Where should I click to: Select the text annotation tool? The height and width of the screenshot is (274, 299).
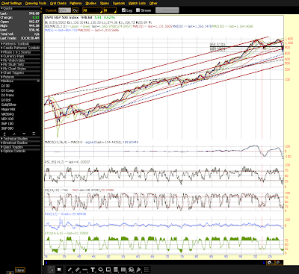pyautogui.click(x=93, y=270)
